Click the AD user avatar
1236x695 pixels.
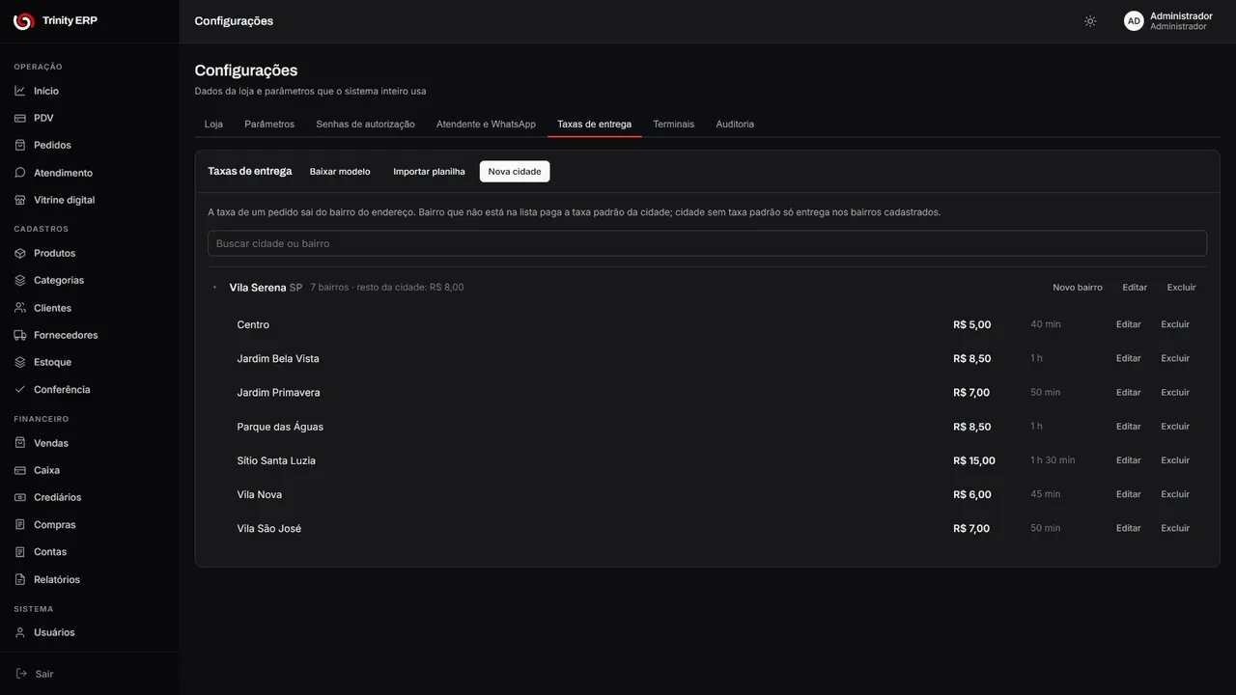[1134, 21]
